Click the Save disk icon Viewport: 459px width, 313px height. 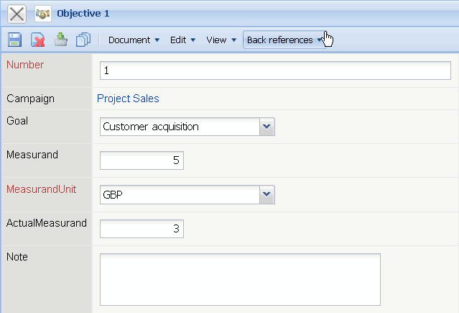tap(14, 40)
